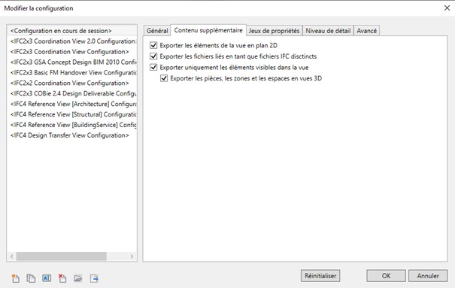Toggle Exporter les pièces, zones et espaces en vues 3D
Screen dimensions: 455x288
click(164, 78)
